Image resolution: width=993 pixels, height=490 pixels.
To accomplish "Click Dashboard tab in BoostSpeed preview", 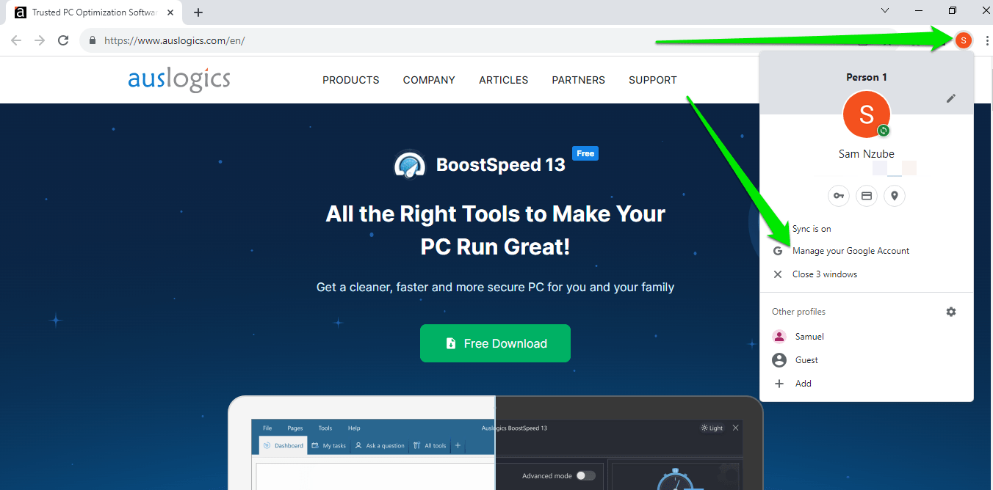I will [284, 445].
